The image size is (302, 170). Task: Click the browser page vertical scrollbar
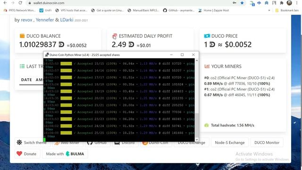(x=301, y=93)
